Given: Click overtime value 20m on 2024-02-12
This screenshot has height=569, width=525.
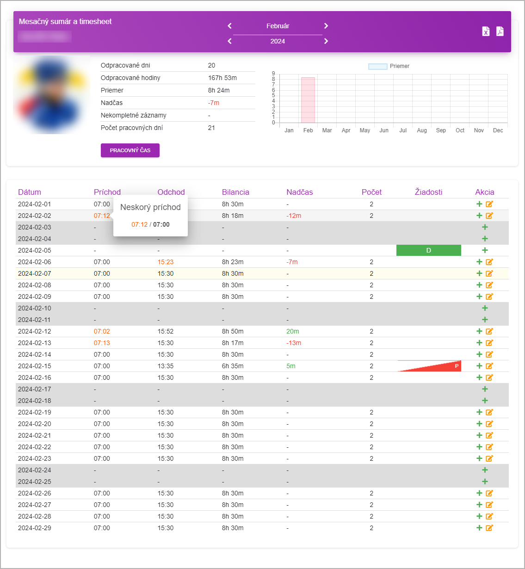Looking at the screenshot, I should tap(293, 331).
